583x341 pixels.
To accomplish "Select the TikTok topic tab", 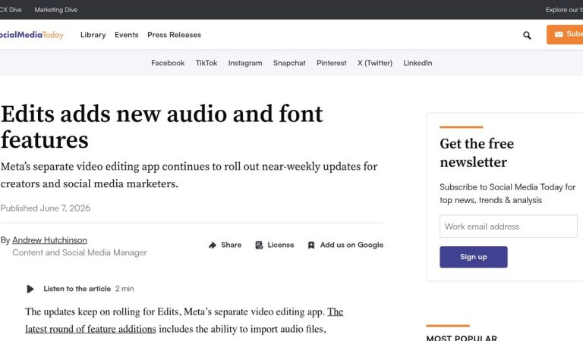I will tap(206, 63).
